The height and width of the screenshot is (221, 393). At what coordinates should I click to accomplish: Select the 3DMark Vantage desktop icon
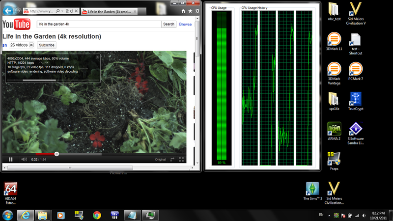pyautogui.click(x=334, y=73)
